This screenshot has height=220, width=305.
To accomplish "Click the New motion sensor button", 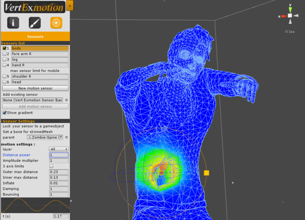I will pos(35,88).
